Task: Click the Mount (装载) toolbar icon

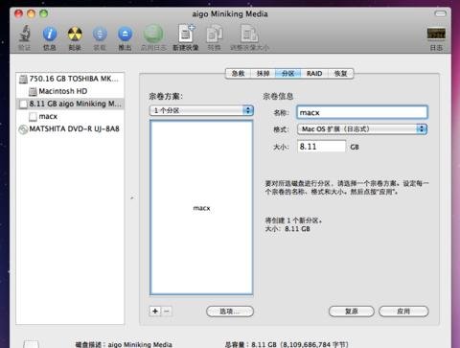Action: [100, 34]
